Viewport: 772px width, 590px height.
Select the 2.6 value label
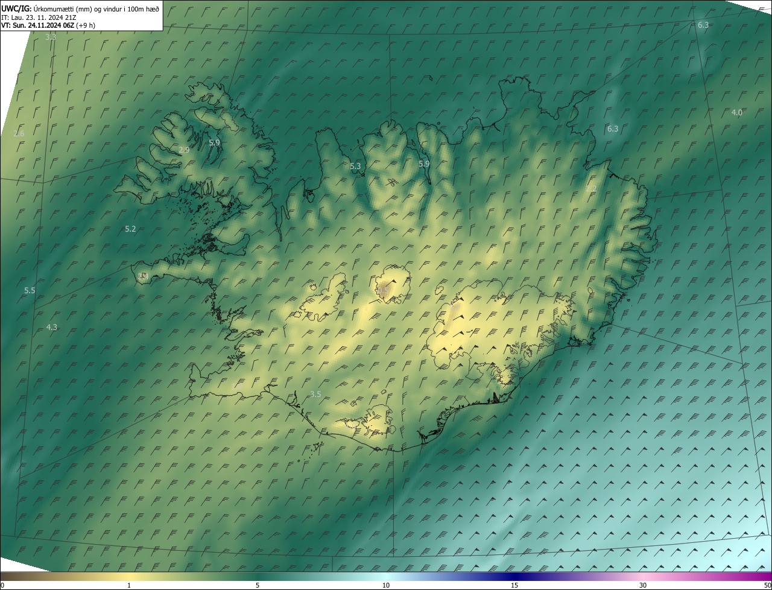pos(19,133)
